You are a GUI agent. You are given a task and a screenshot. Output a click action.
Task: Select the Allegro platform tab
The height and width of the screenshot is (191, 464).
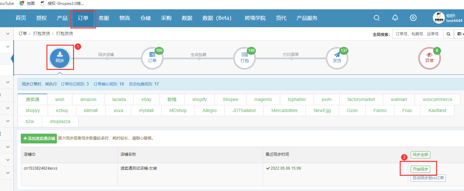tap(209, 110)
